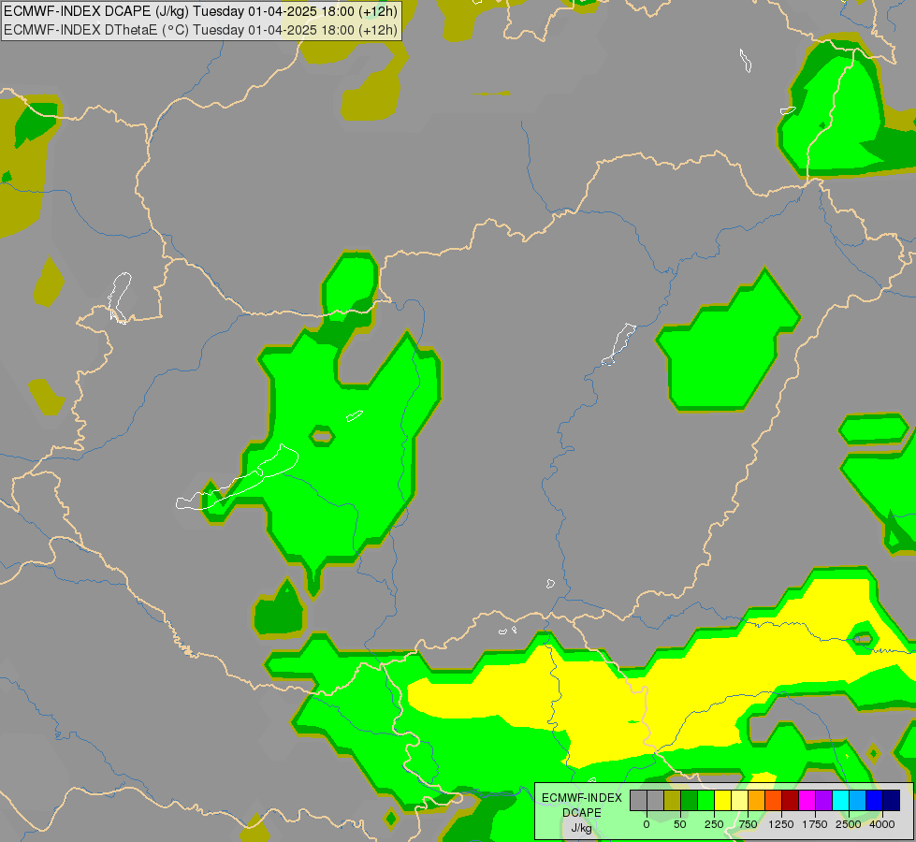This screenshot has height=842, width=916.
Task: Click the magenta legend swatch
Action: pos(807,801)
